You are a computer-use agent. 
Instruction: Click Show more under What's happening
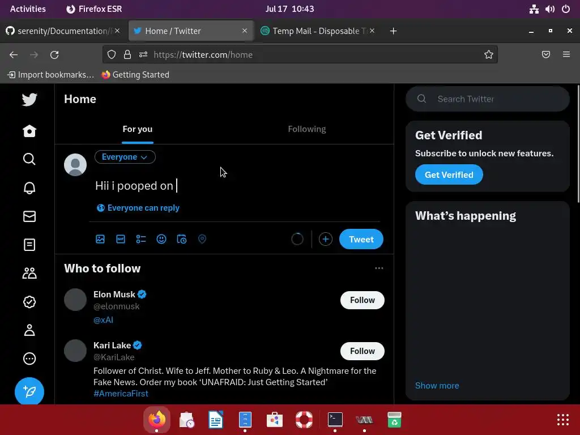(437, 385)
